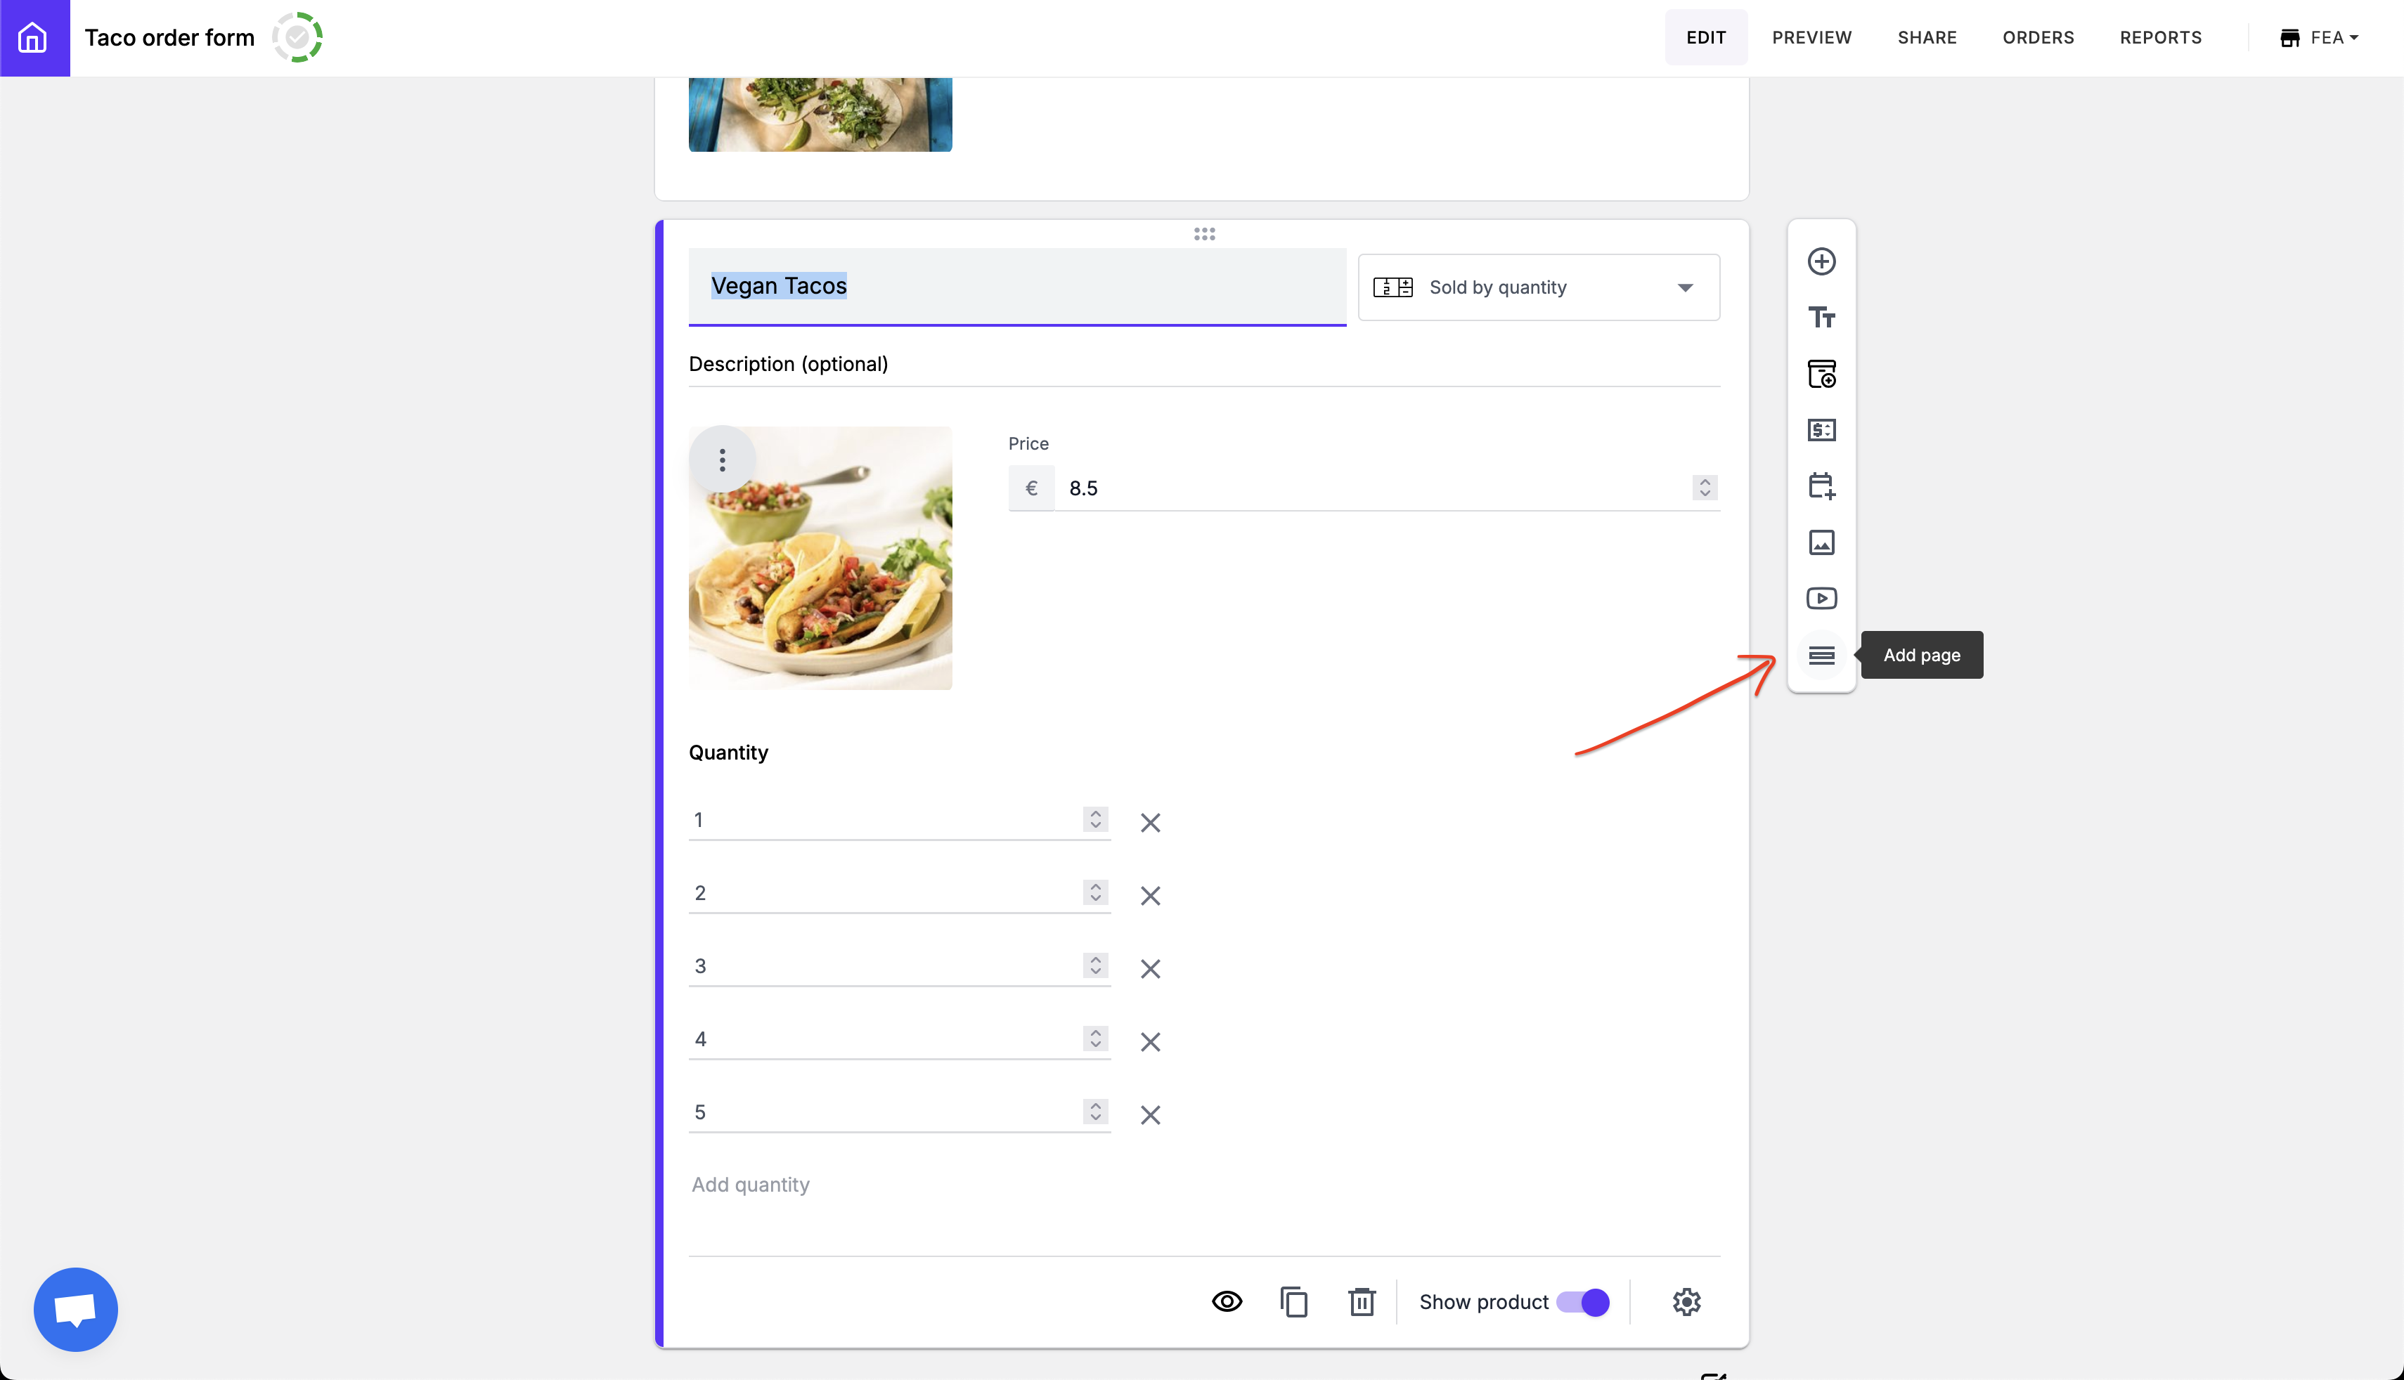The image size is (2404, 1380).
Task: Click the Vegan Tacos name field
Action: [1017, 287]
